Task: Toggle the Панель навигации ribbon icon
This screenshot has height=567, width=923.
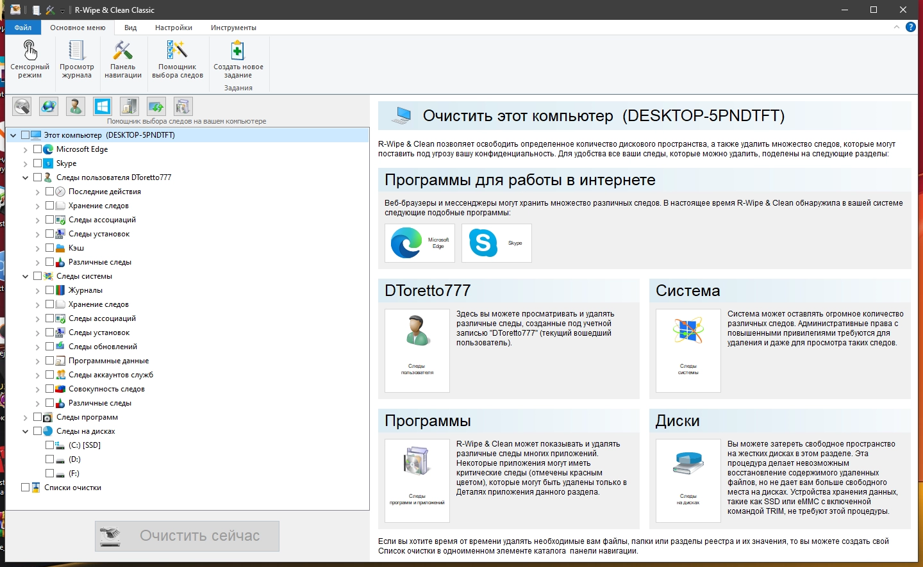Action: pyautogui.click(x=123, y=59)
